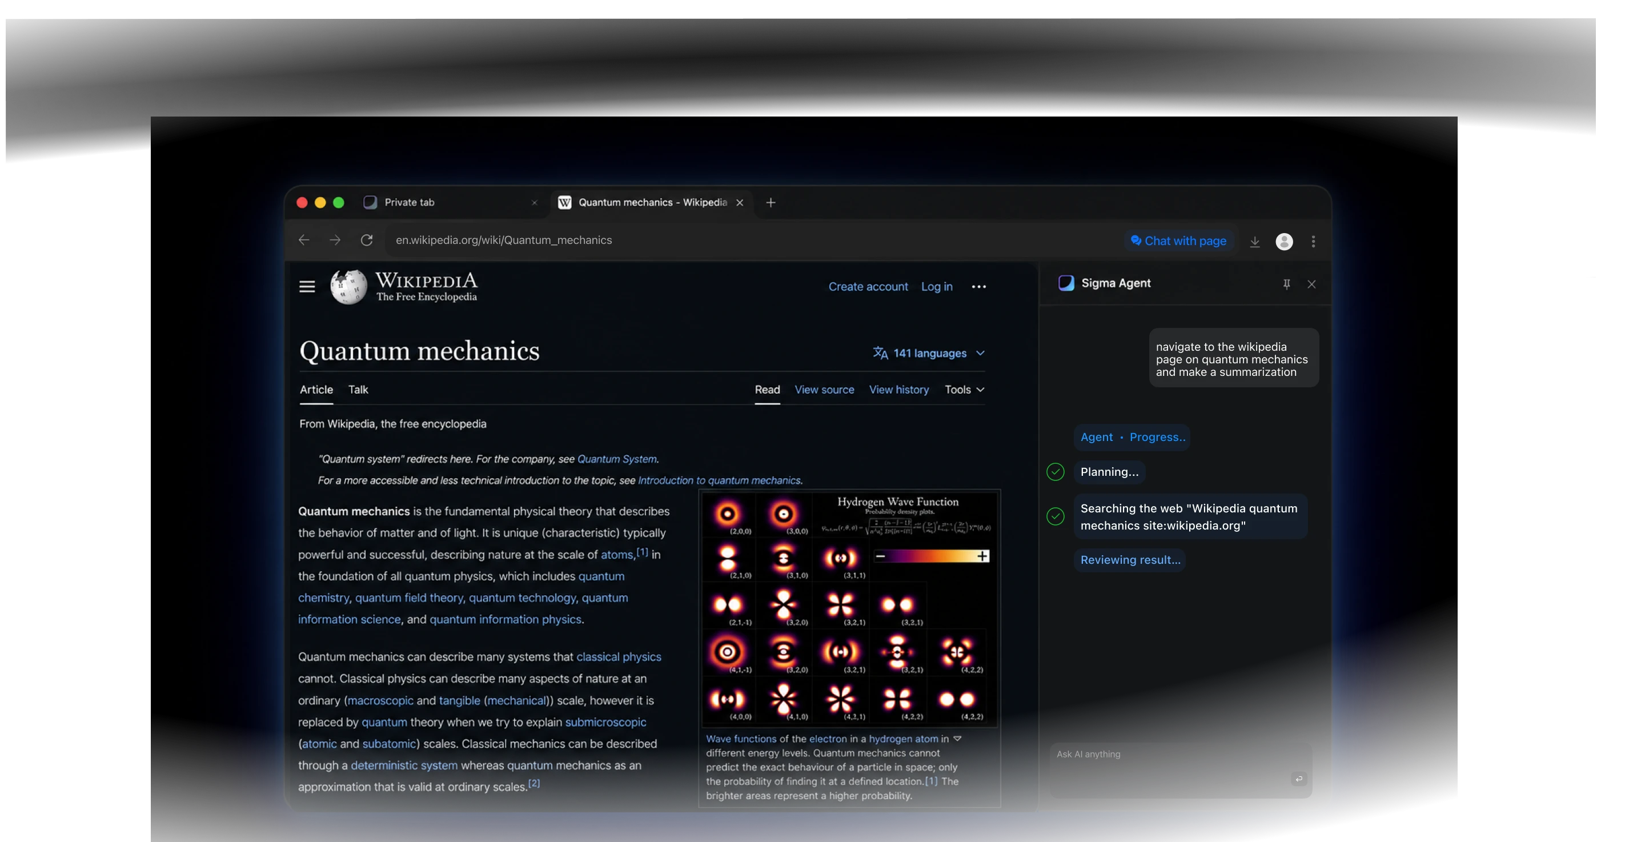Open a new tab with the plus button
This screenshot has height=842, width=1645.
[x=771, y=203]
